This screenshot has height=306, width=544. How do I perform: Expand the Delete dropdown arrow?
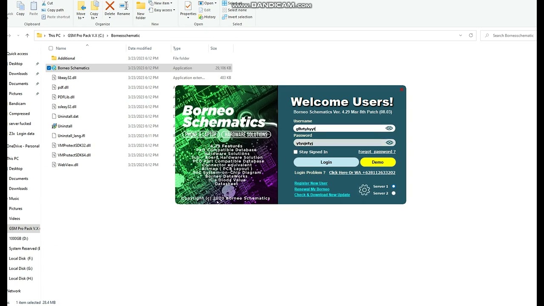click(110, 18)
